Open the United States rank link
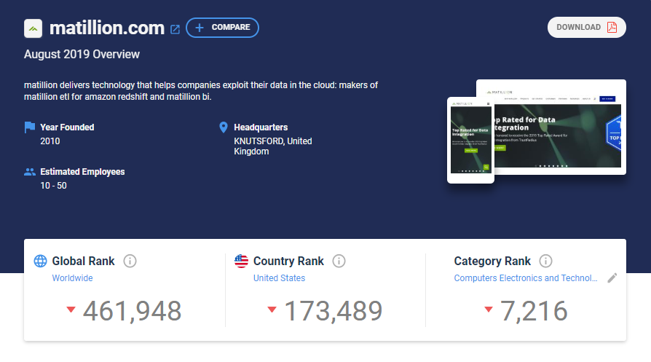This screenshot has height=362, width=651. point(279,278)
